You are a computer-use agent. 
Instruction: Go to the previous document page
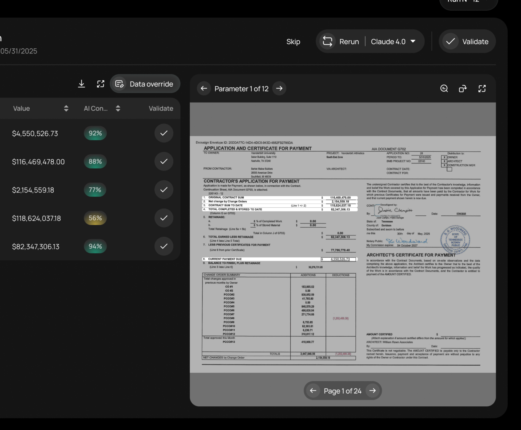point(313,391)
